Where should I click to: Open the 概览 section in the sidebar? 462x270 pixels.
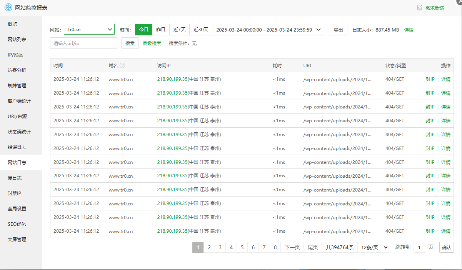pos(21,24)
